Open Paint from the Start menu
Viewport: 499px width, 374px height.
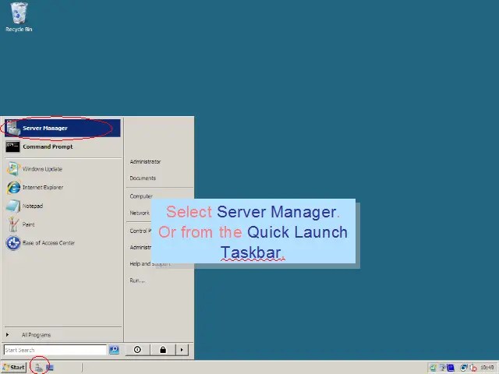pyautogui.click(x=62, y=224)
